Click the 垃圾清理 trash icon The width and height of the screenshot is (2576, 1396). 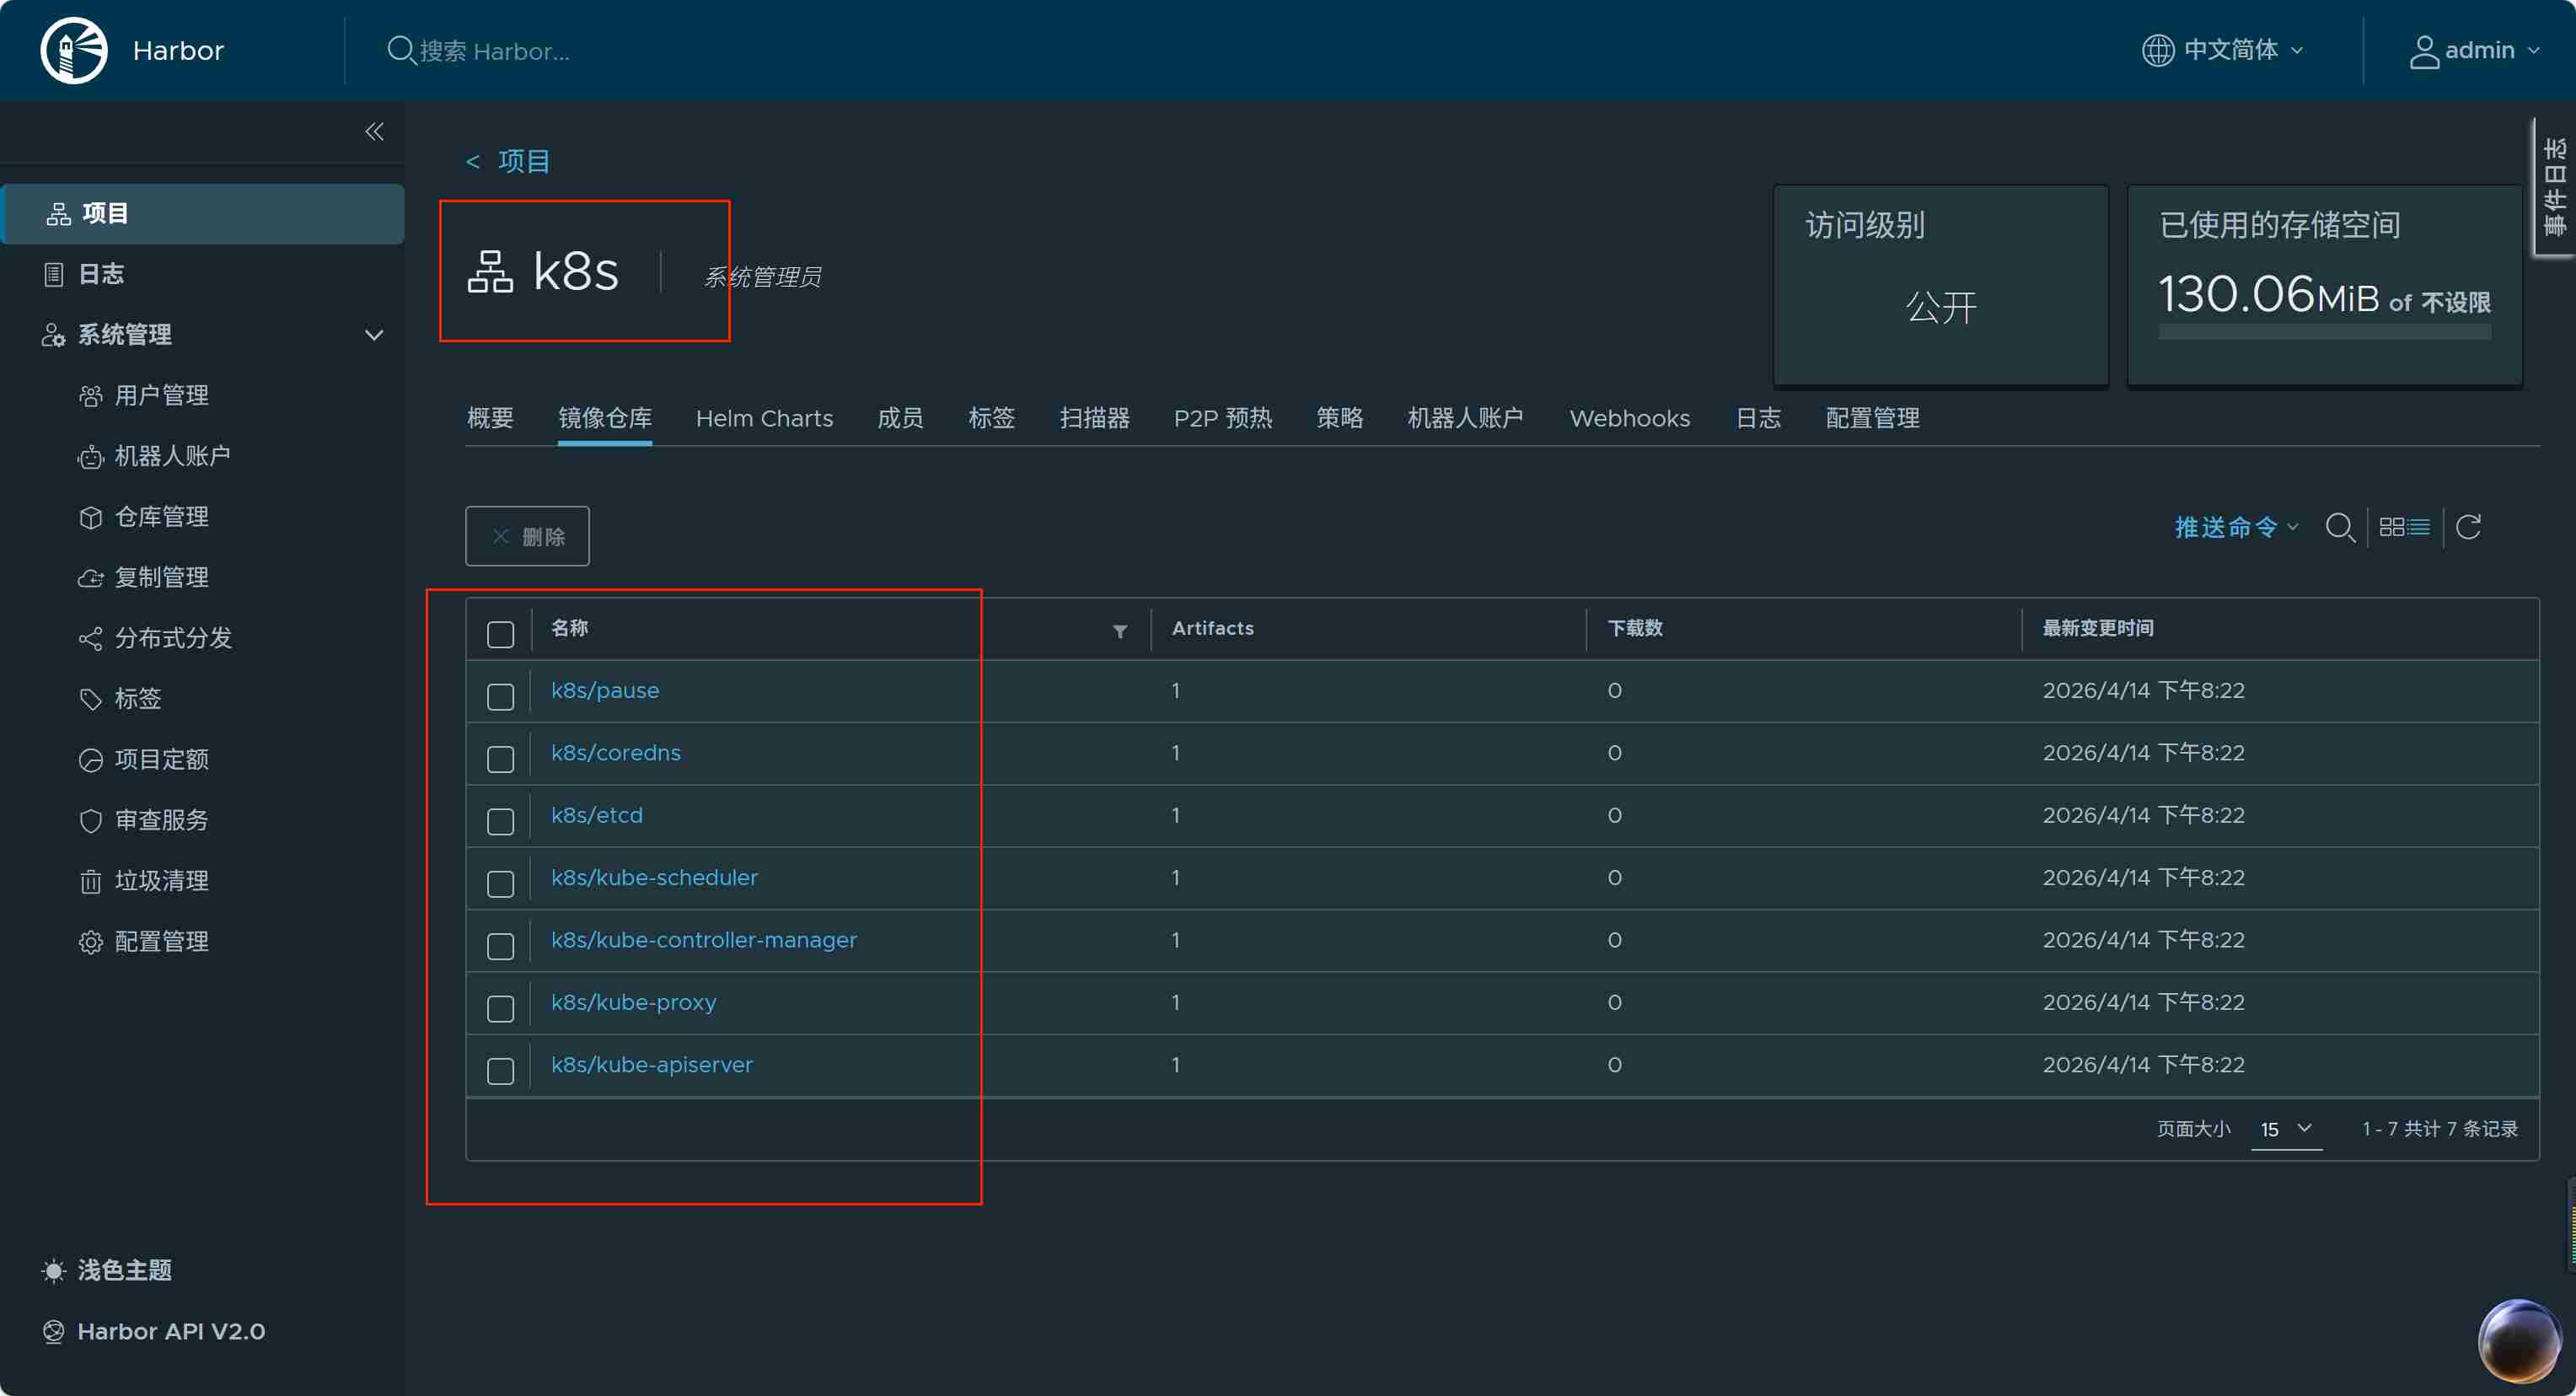(90, 881)
